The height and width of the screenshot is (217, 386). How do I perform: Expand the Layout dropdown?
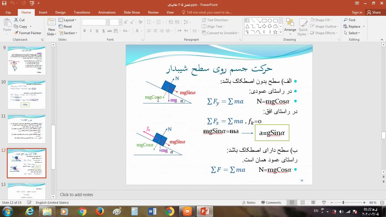click(67, 20)
